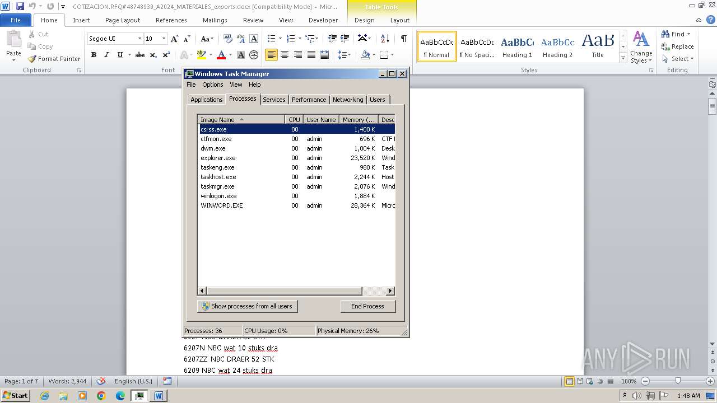Screen dimensions: 717x403
Task: Click Find in the Editing group
Action: coord(674,34)
